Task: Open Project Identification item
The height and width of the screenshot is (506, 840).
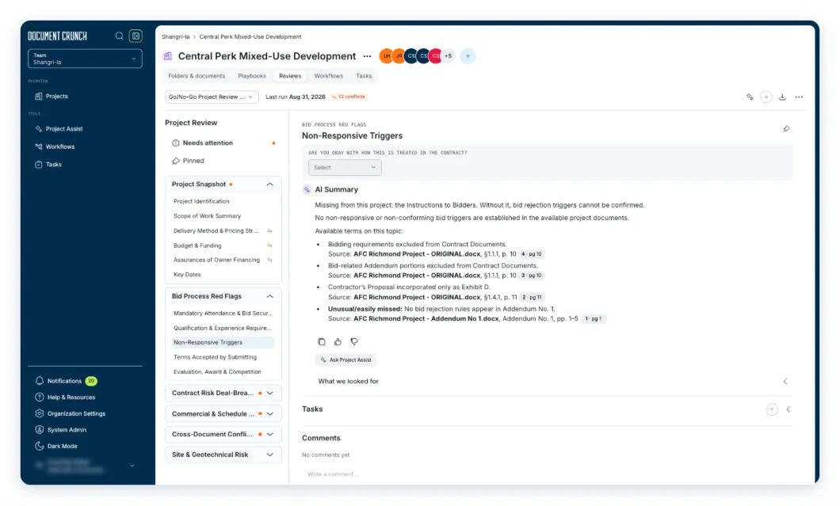Action: 201,201
